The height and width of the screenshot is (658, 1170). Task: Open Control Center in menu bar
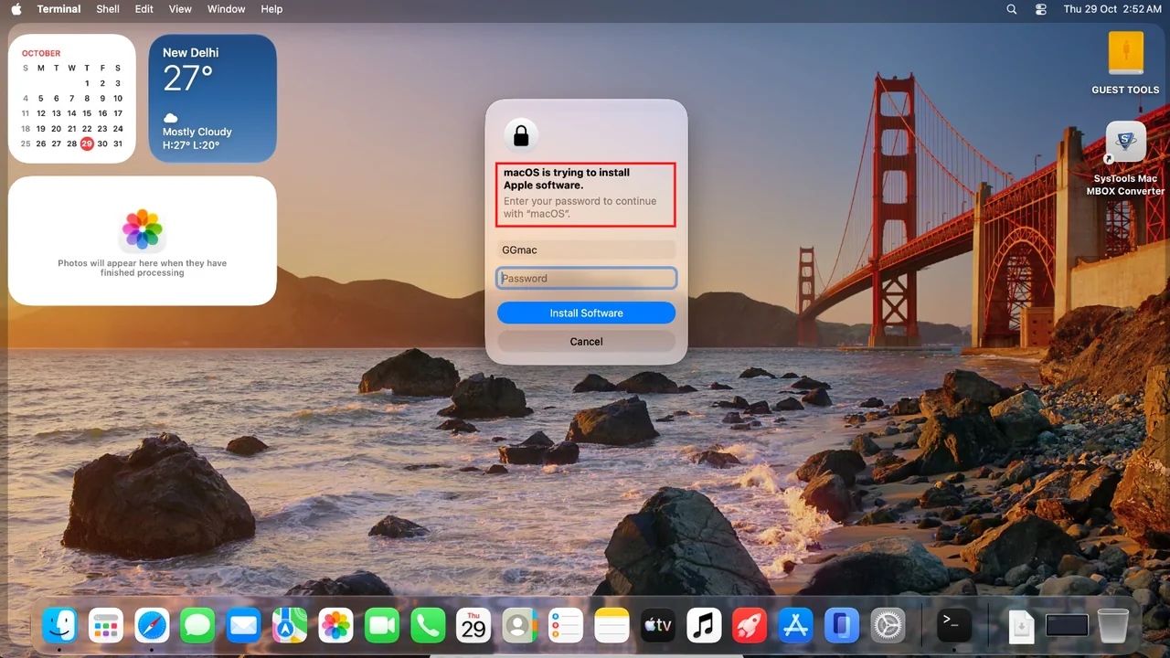point(1040,9)
